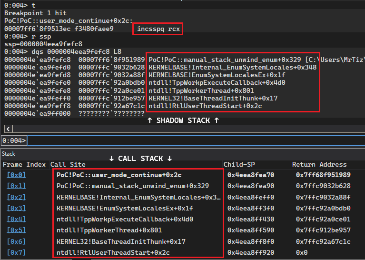Select PoC!PoC::user_mode_continue+0x2c call site row
365x260 pixels.
(119, 175)
